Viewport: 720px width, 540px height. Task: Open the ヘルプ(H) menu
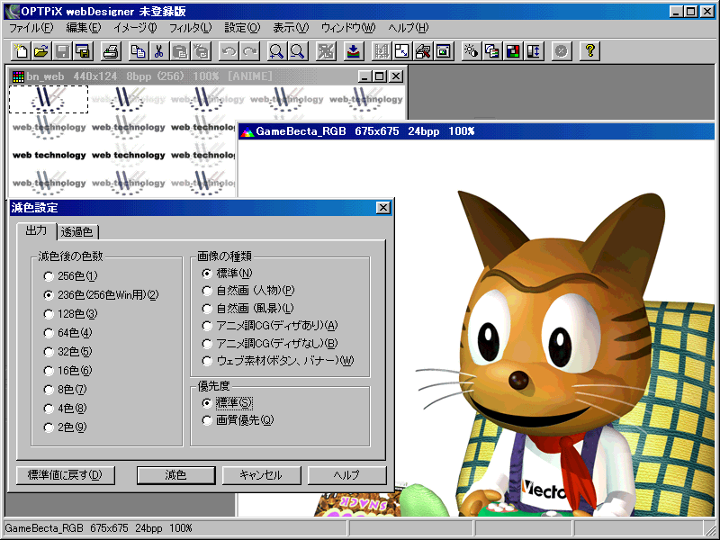coord(409,28)
